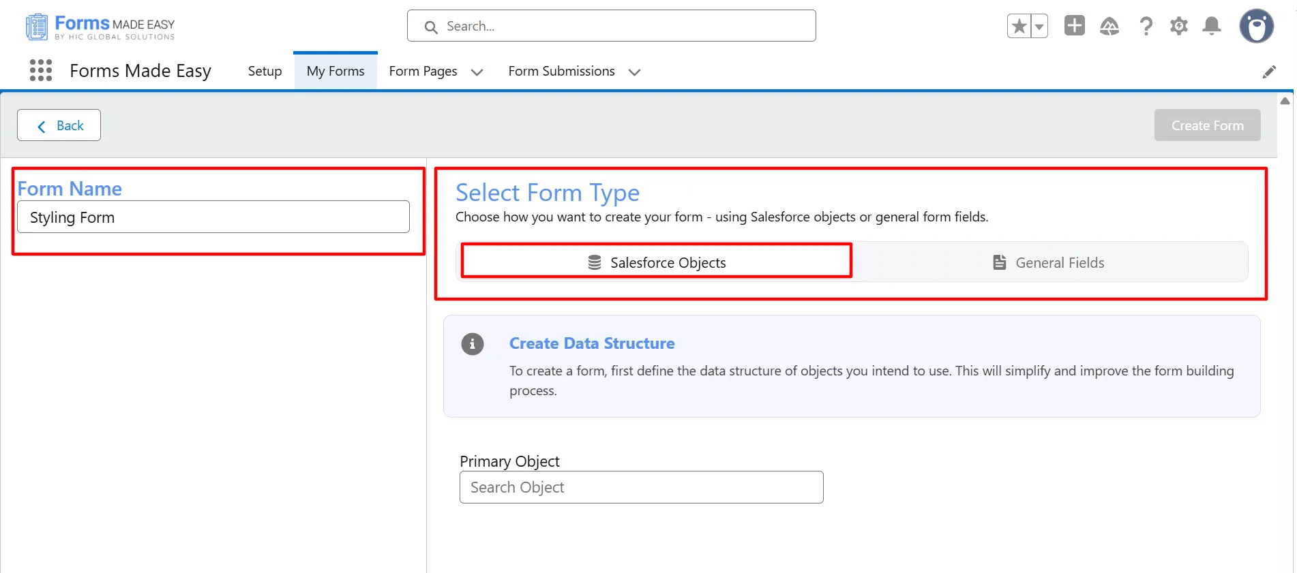Click the favorites star icon
This screenshot has height=573, width=1297.
click(1019, 27)
